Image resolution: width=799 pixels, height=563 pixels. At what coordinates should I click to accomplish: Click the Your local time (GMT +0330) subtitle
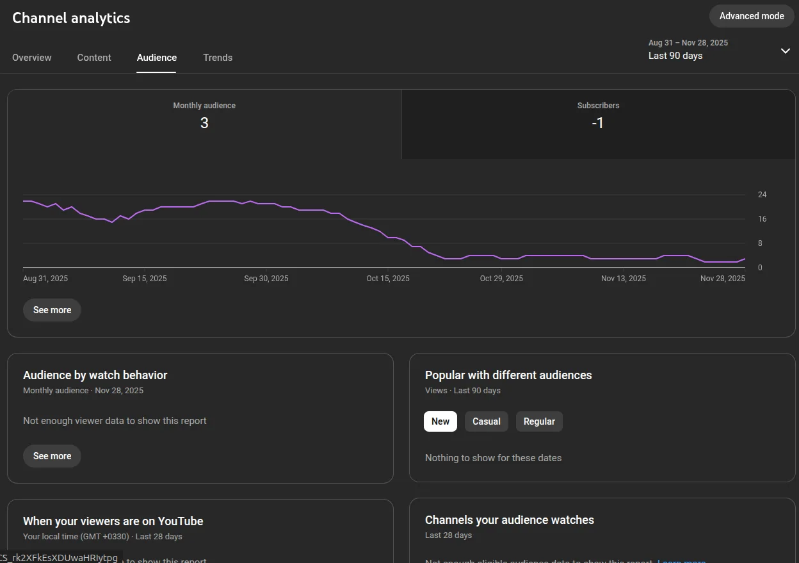(102, 537)
